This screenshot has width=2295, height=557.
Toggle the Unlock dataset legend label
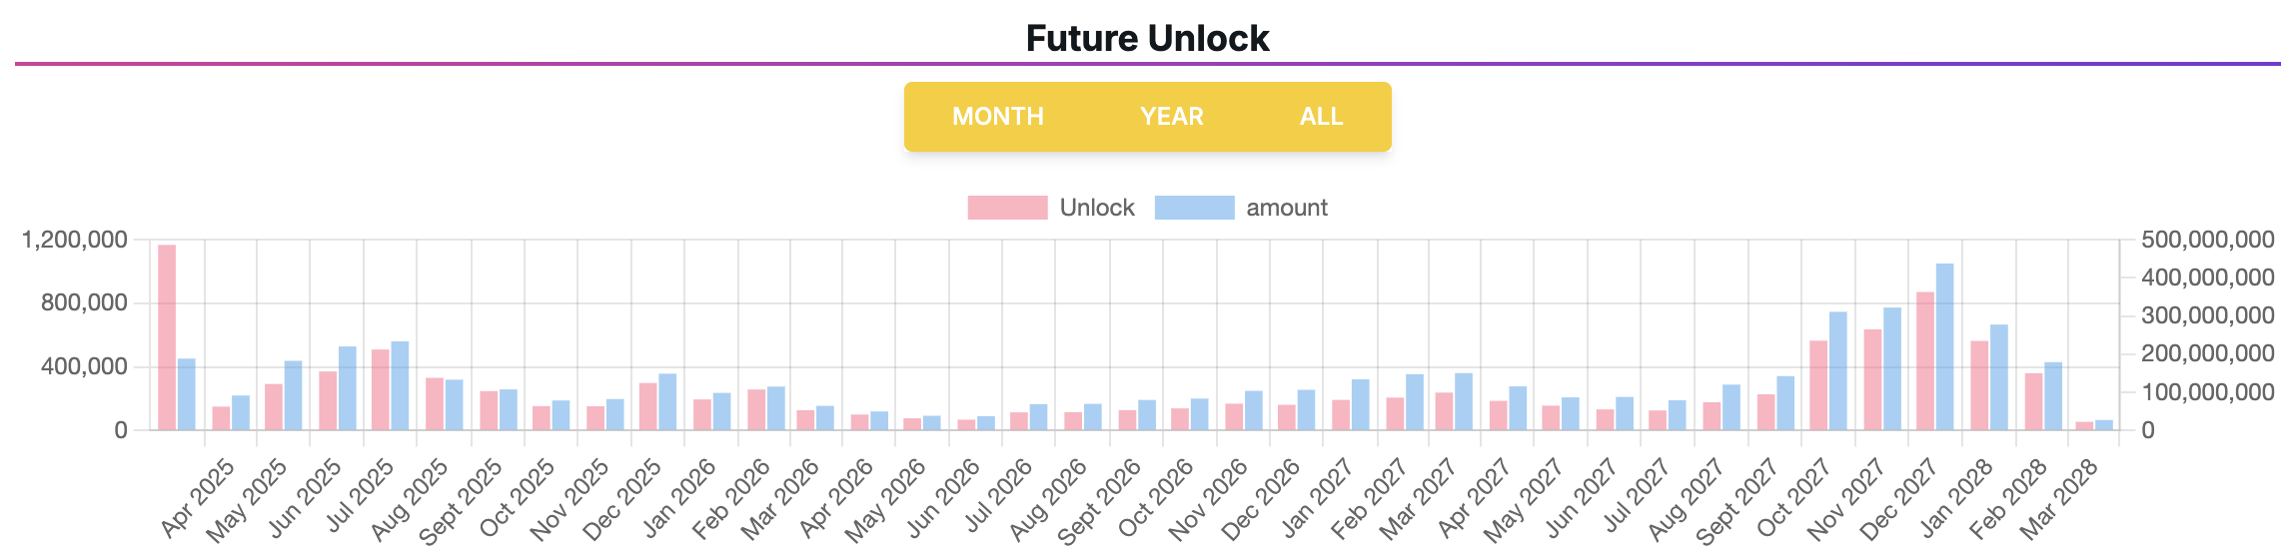1096,208
